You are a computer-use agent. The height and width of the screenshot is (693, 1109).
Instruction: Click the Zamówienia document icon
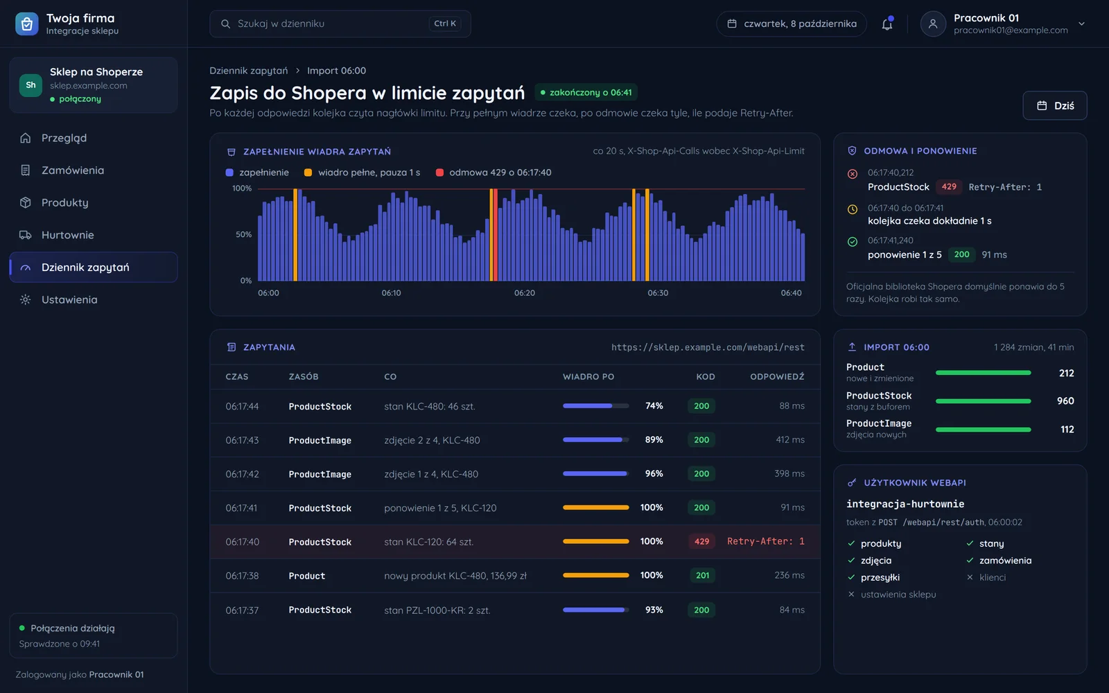(x=26, y=170)
